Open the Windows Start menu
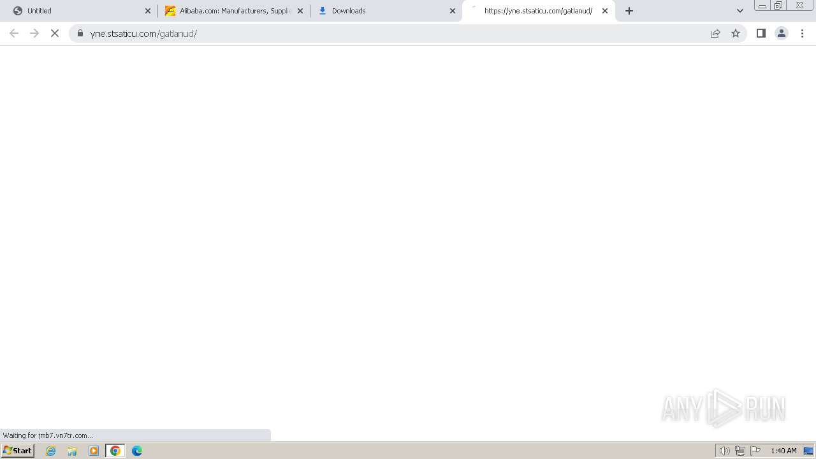Screen dimensions: 816x459 tap(17, 451)
